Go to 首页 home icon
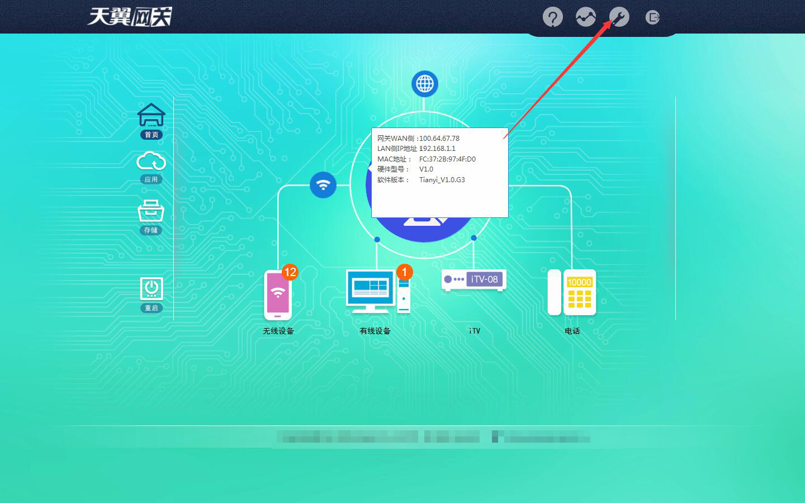Image resolution: width=805 pixels, height=503 pixels. tap(151, 115)
